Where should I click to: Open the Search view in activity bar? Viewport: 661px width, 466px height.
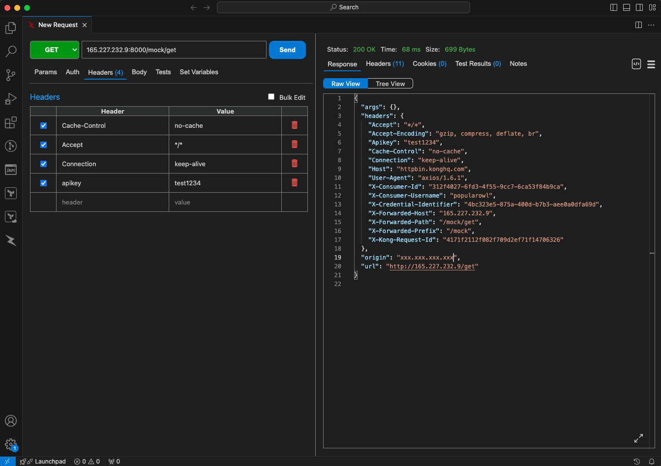click(x=11, y=51)
